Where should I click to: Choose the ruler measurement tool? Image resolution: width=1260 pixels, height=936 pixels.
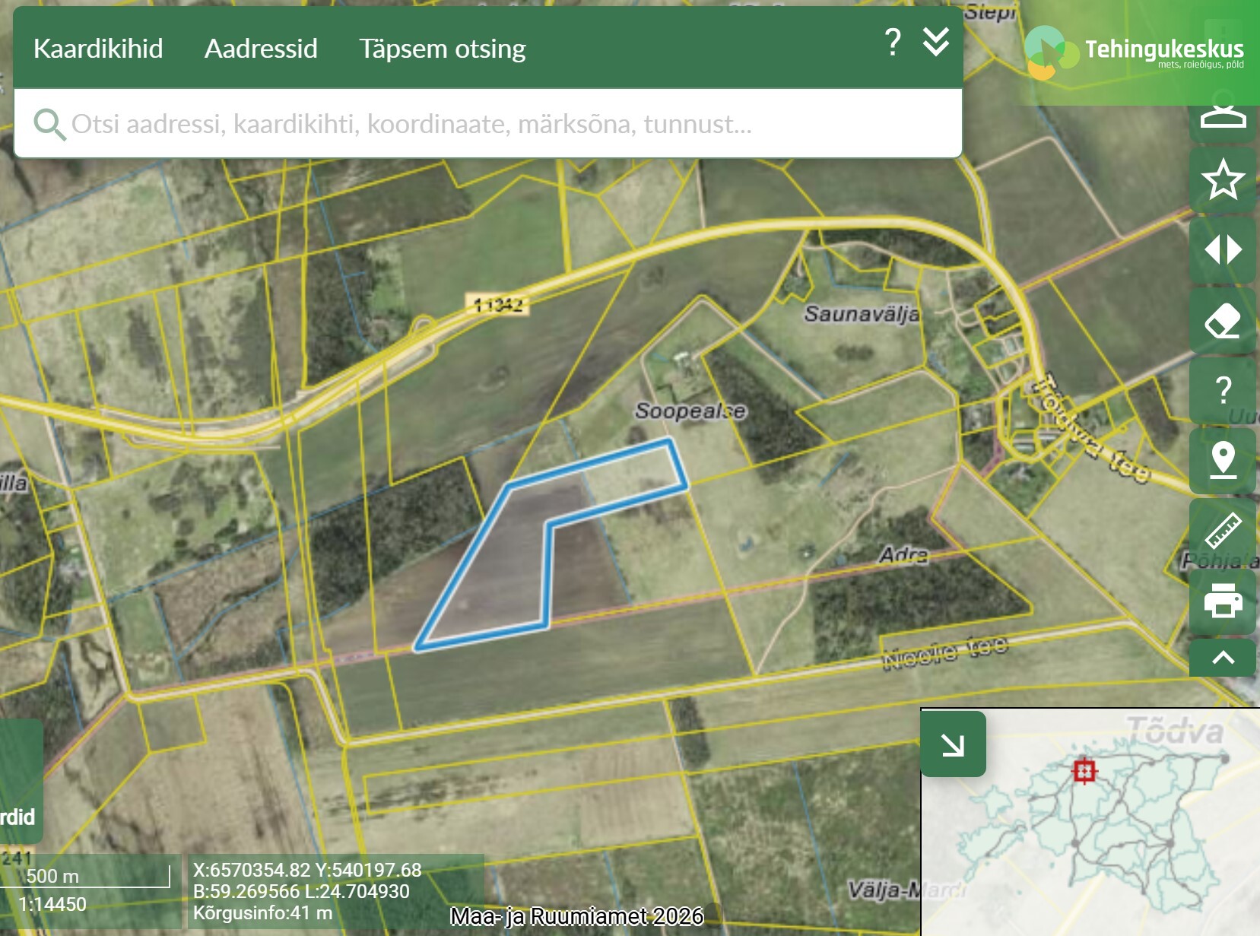[x=1222, y=531]
